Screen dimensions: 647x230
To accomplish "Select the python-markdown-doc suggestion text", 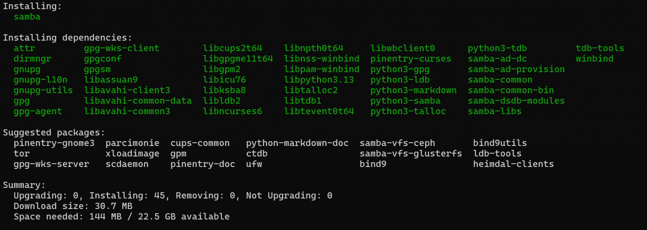I will point(297,143).
